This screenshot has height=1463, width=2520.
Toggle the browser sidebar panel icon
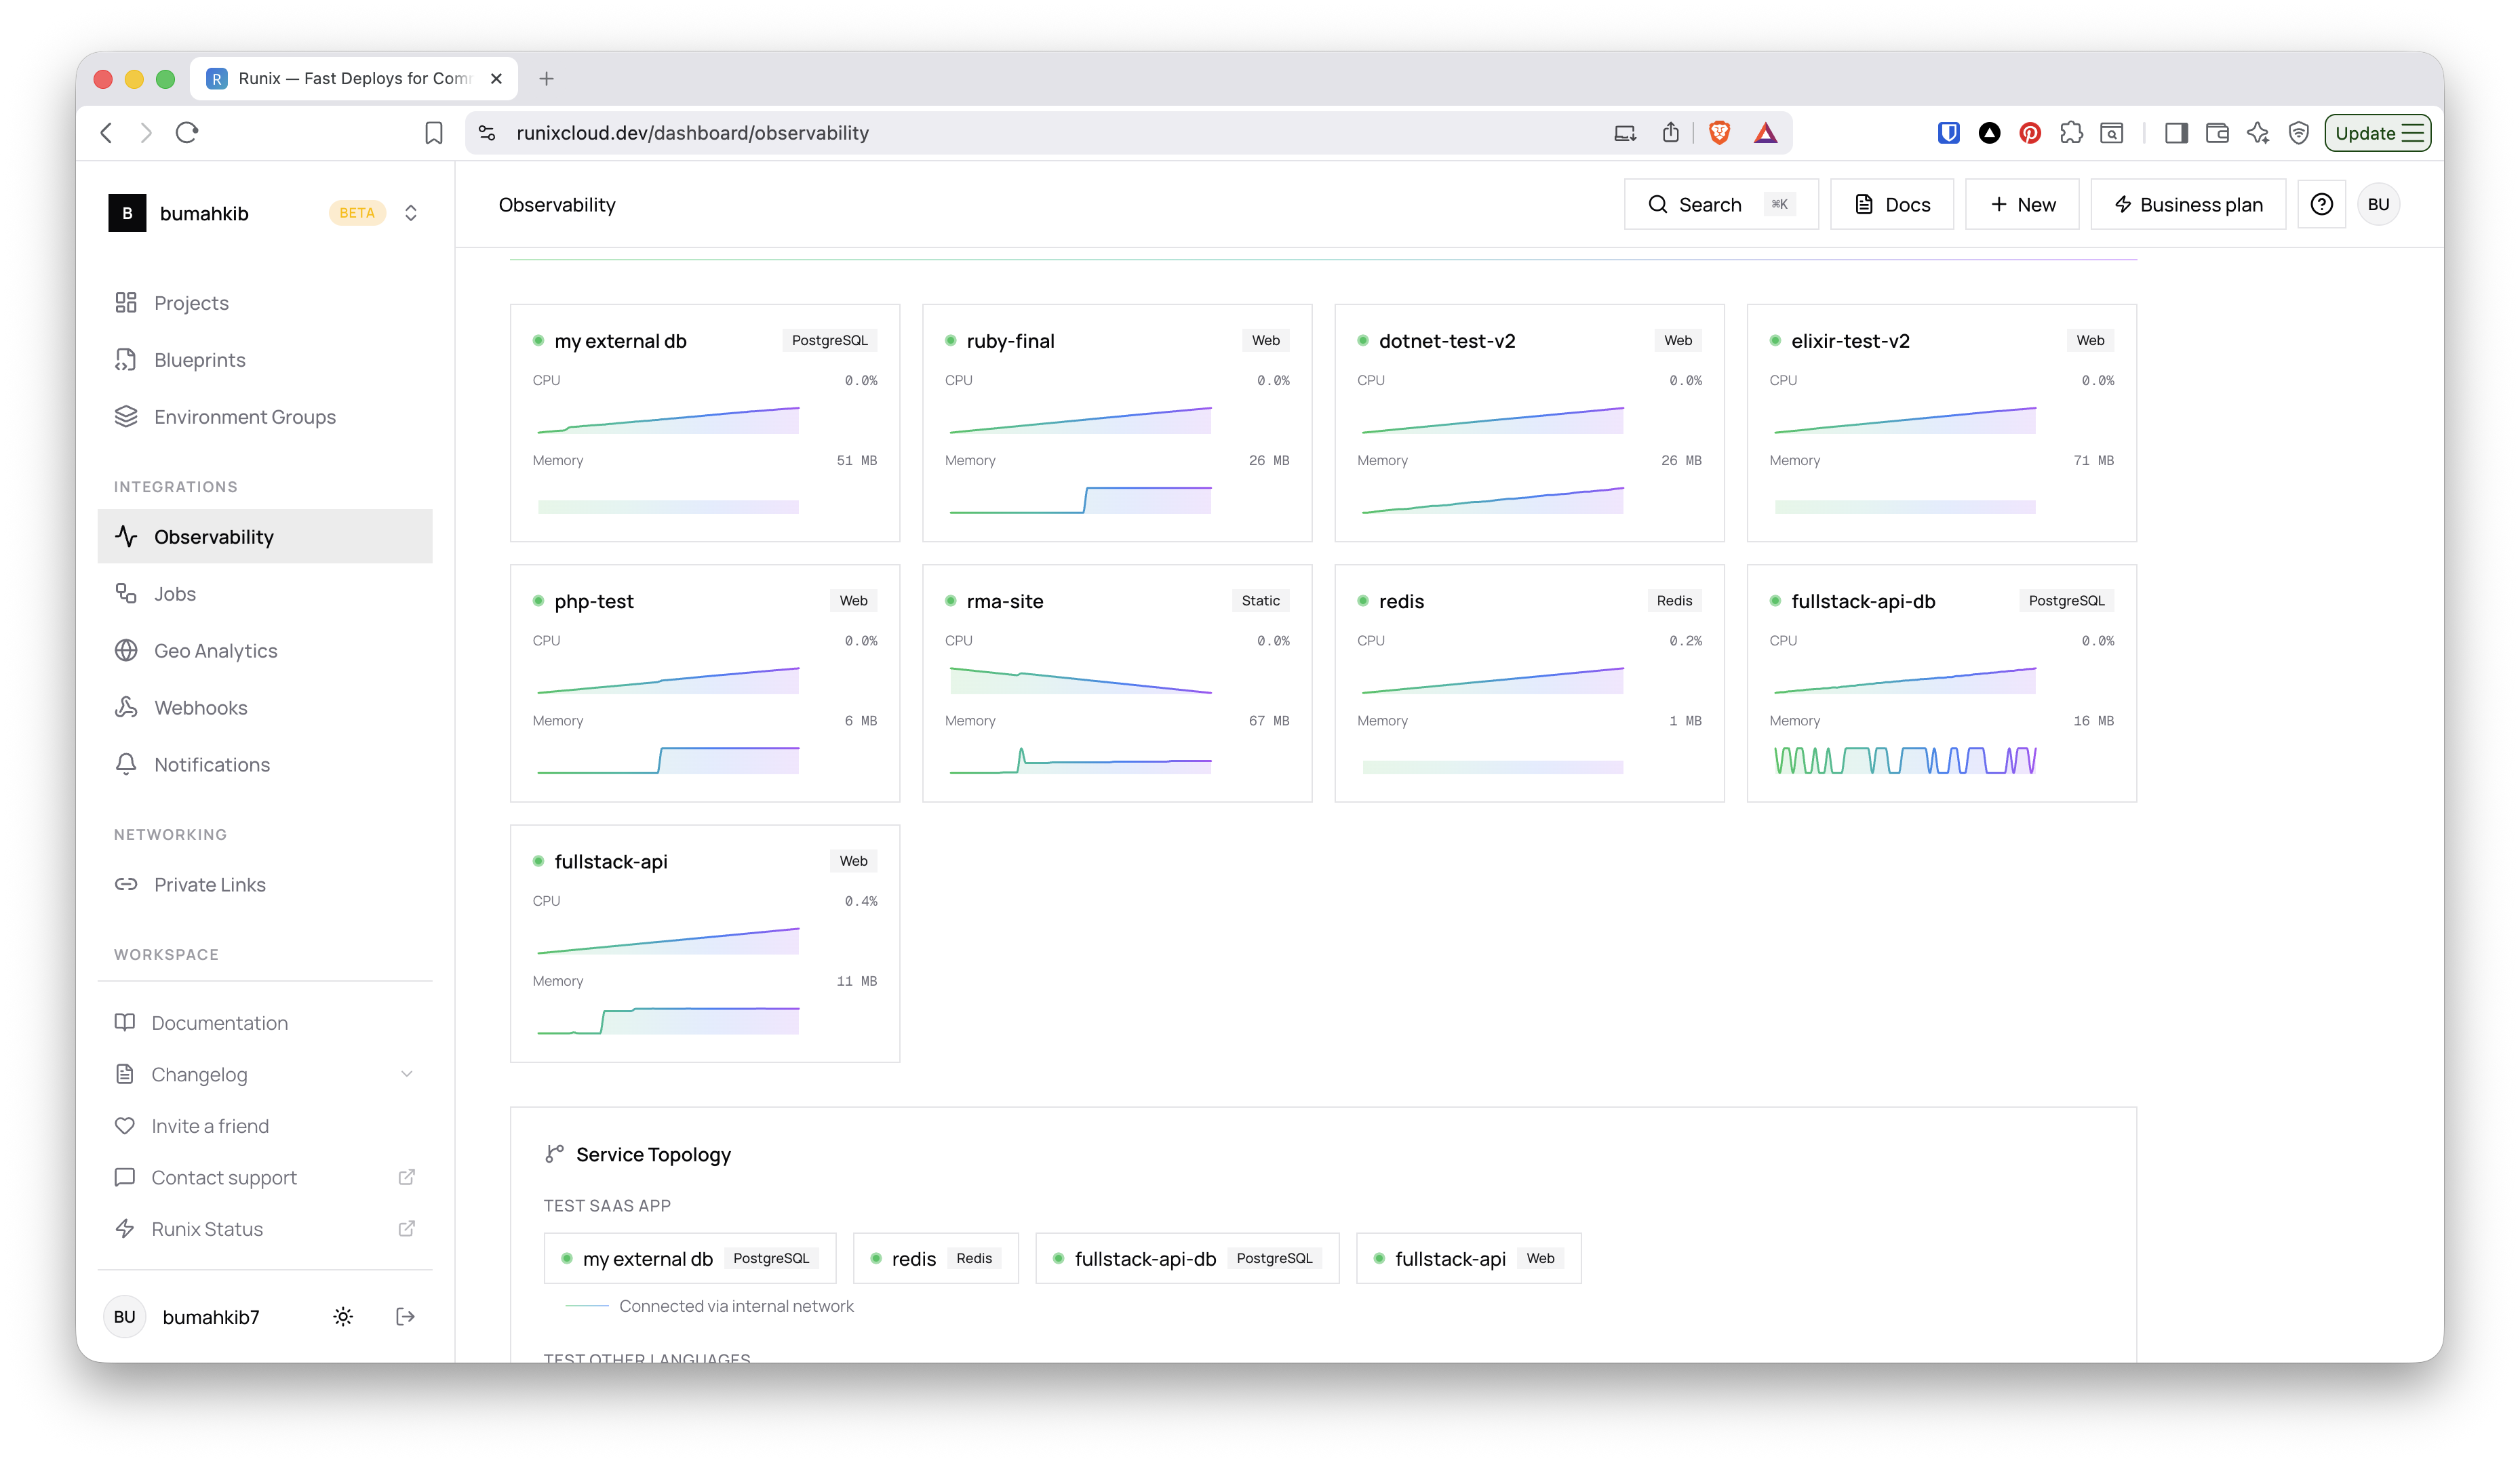point(2176,133)
